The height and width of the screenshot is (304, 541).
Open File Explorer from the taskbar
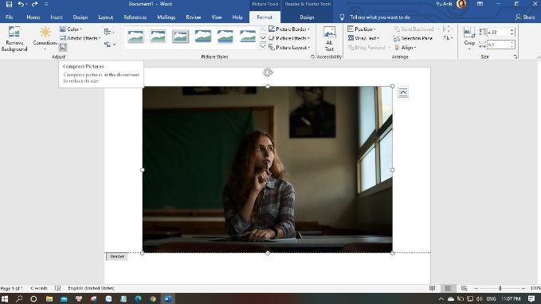click(49, 299)
